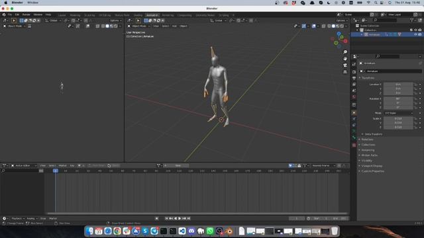Open Telegram from the Dock
This screenshot has height=238, width=424.
coord(154,231)
